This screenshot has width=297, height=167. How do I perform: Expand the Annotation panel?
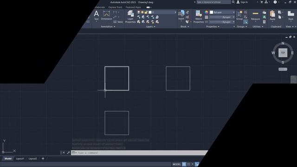point(108,27)
